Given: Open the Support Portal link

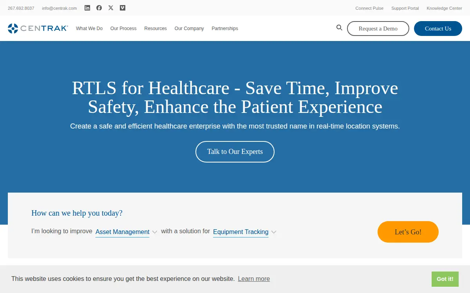Looking at the screenshot, I should point(405,8).
